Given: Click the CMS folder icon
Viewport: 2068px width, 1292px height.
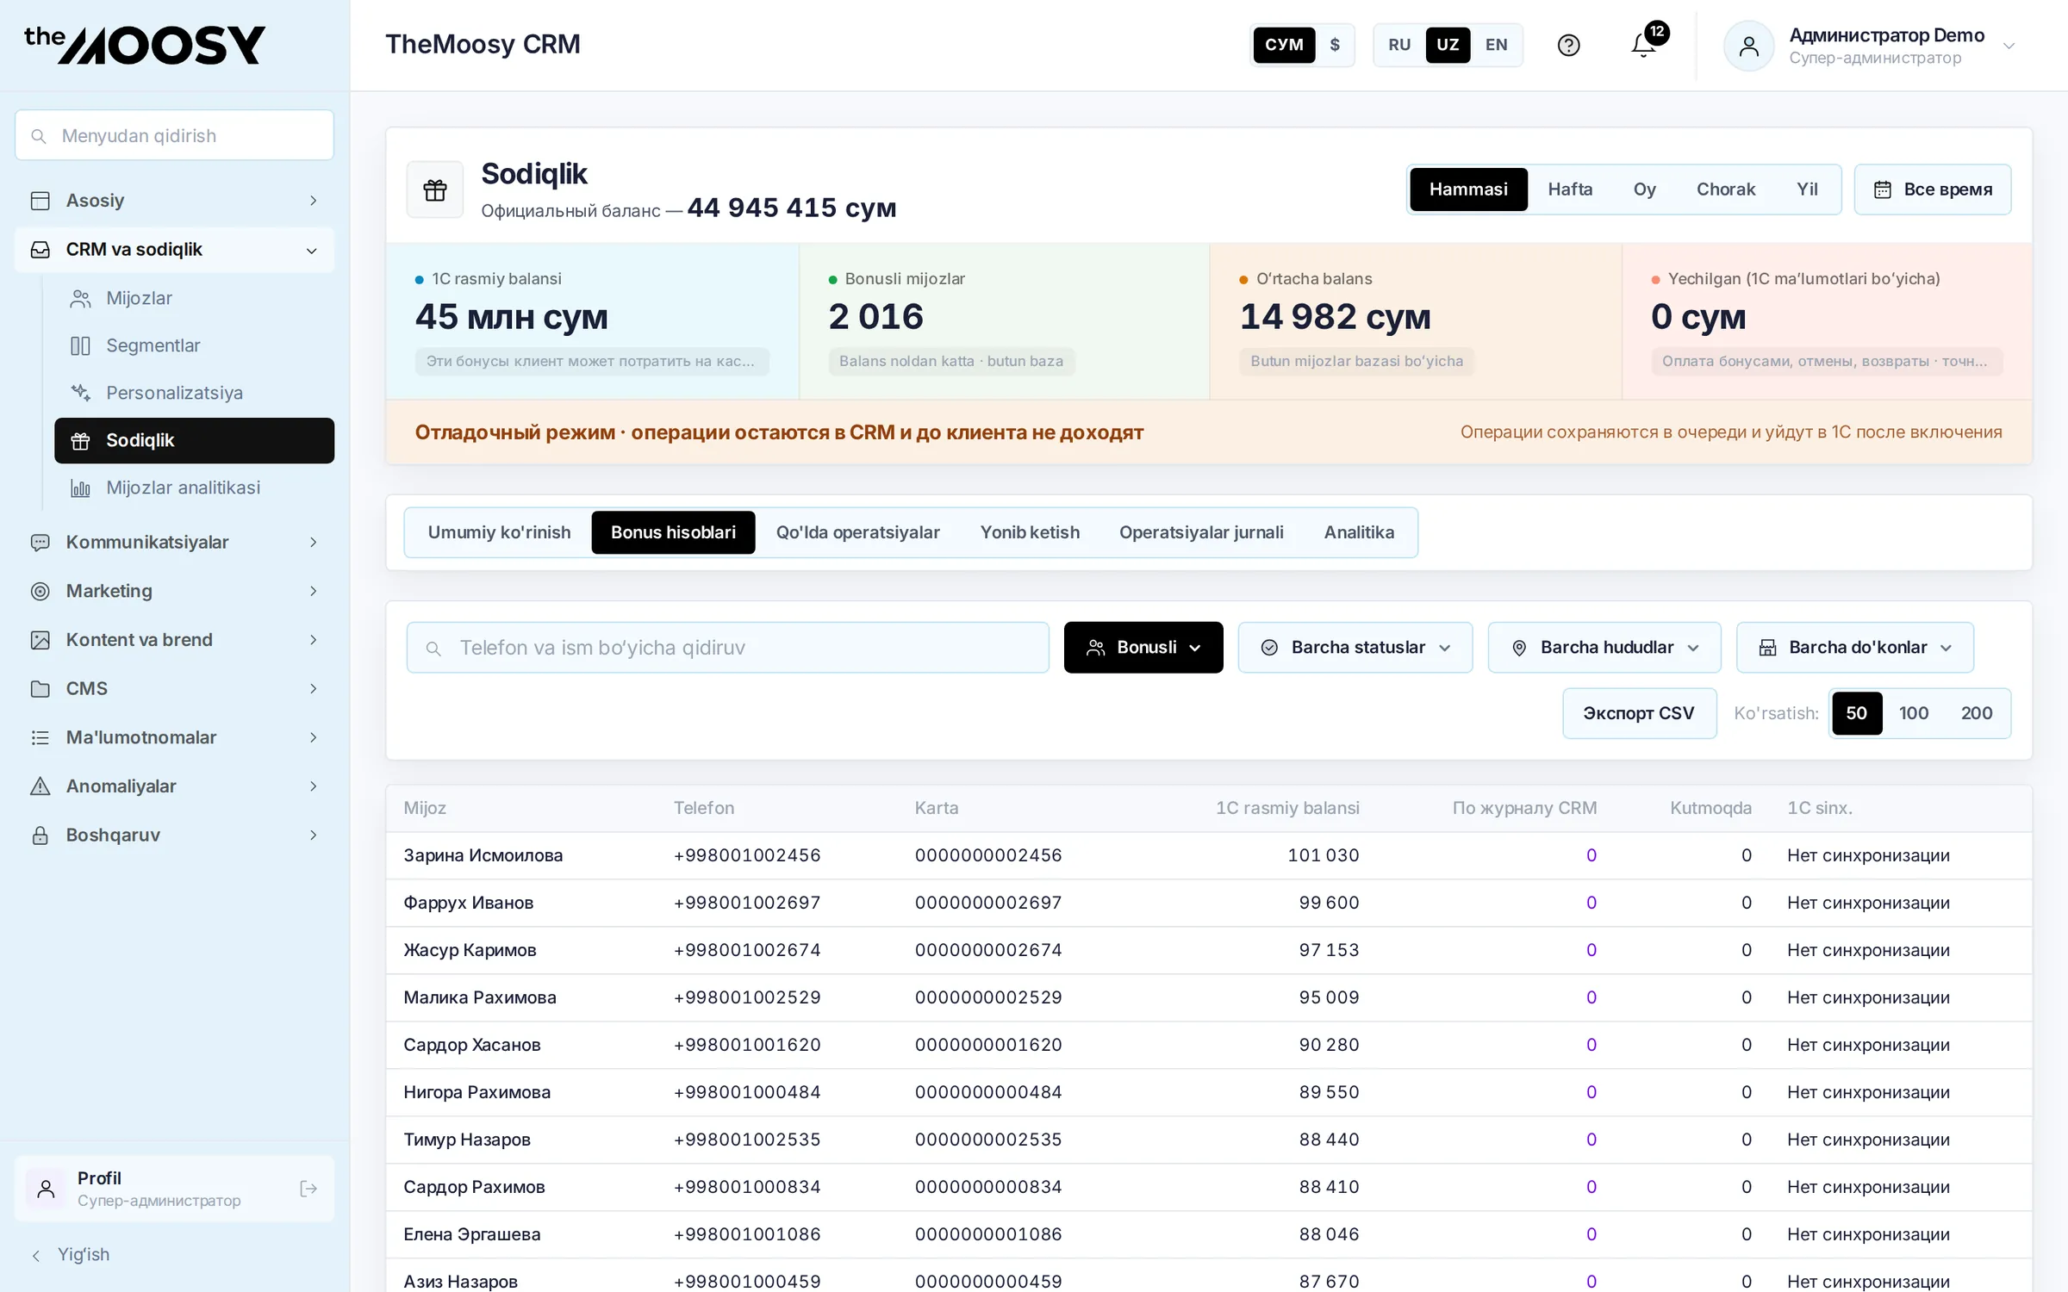Looking at the screenshot, I should point(40,689).
